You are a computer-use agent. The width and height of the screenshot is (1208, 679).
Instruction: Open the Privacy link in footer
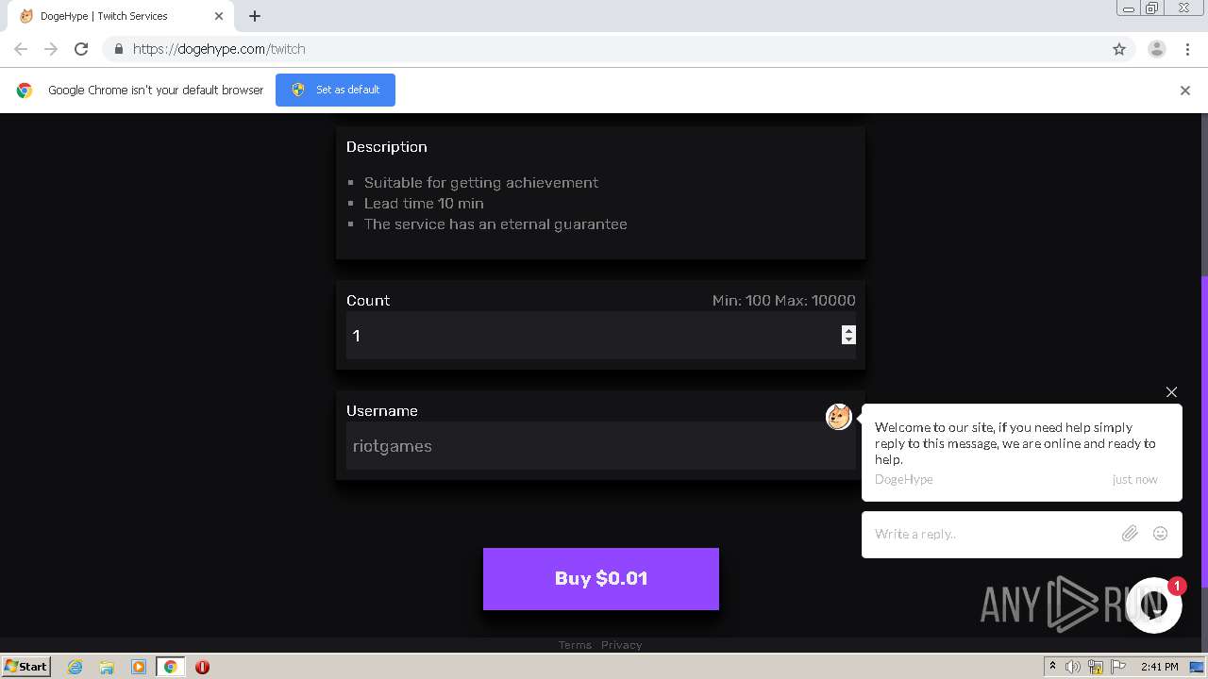pos(621,645)
